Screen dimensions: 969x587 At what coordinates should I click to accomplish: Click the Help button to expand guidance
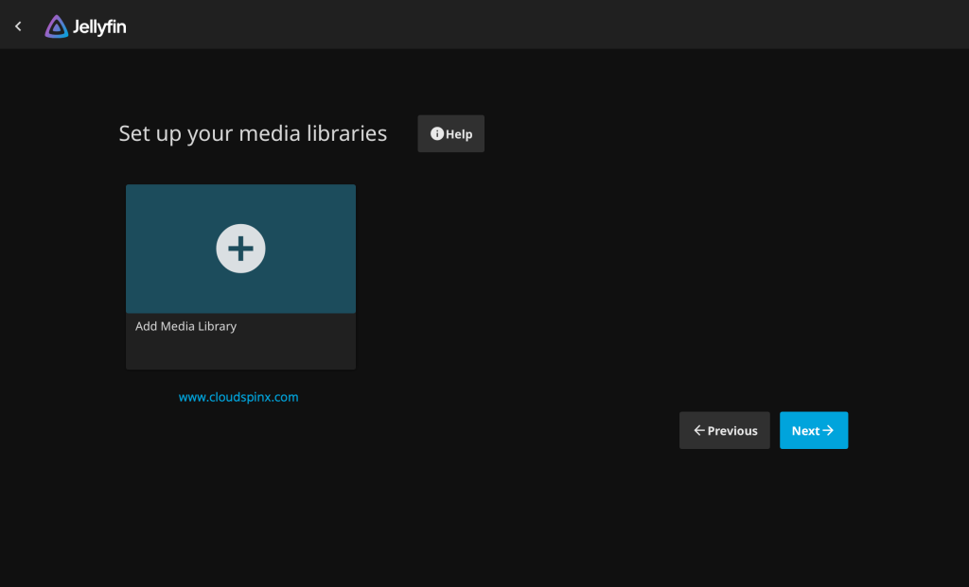coord(450,133)
